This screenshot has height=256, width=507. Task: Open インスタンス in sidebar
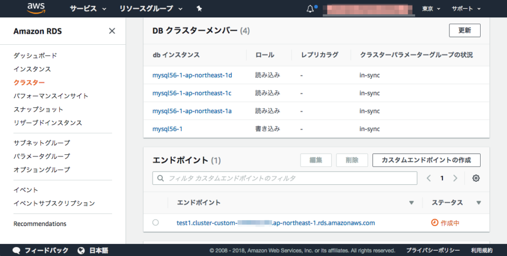pos(32,69)
